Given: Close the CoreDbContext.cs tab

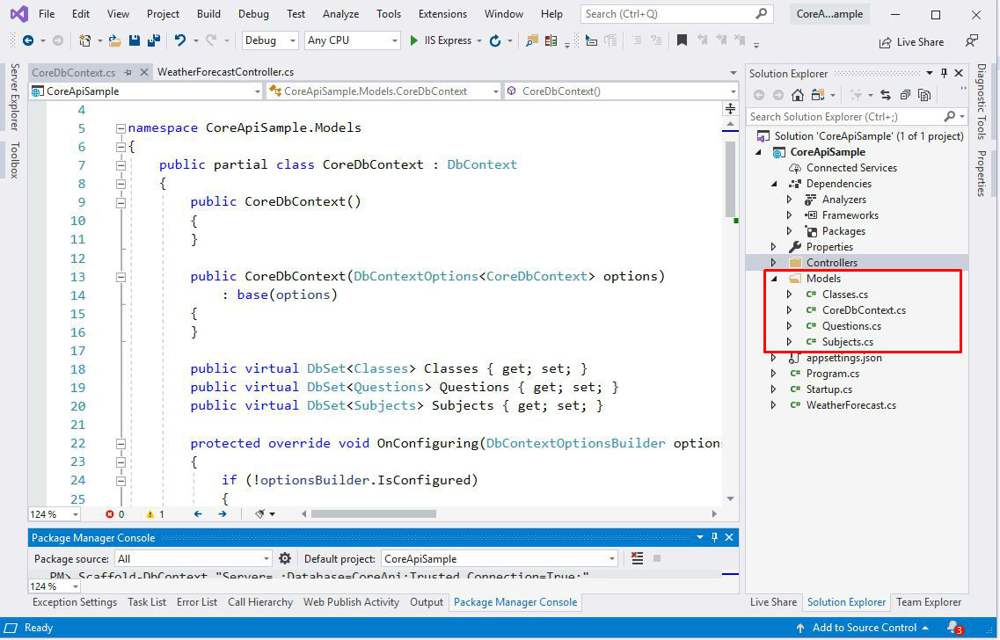Looking at the screenshot, I should point(144,72).
